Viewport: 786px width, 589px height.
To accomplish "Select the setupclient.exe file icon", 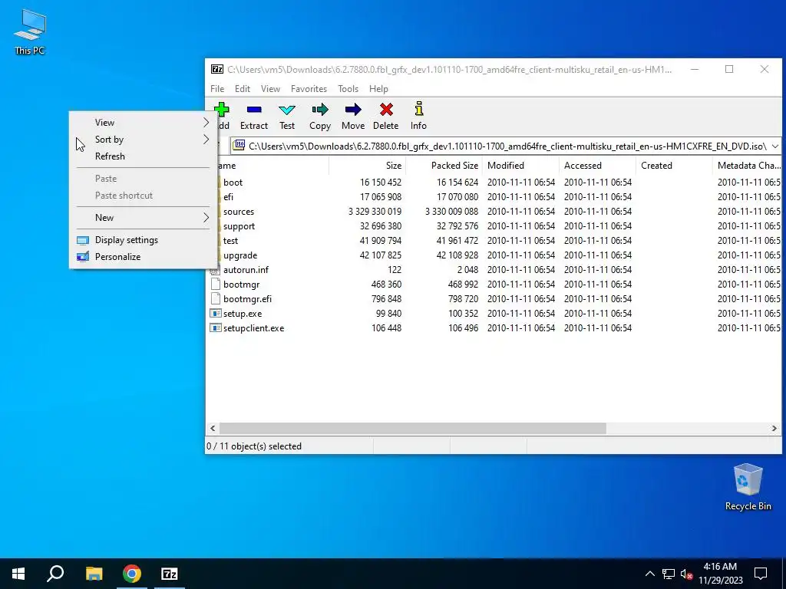I will click(215, 328).
